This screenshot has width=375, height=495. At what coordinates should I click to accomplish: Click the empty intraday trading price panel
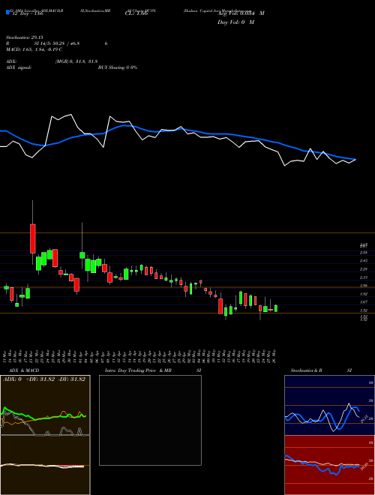tap(150, 420)
